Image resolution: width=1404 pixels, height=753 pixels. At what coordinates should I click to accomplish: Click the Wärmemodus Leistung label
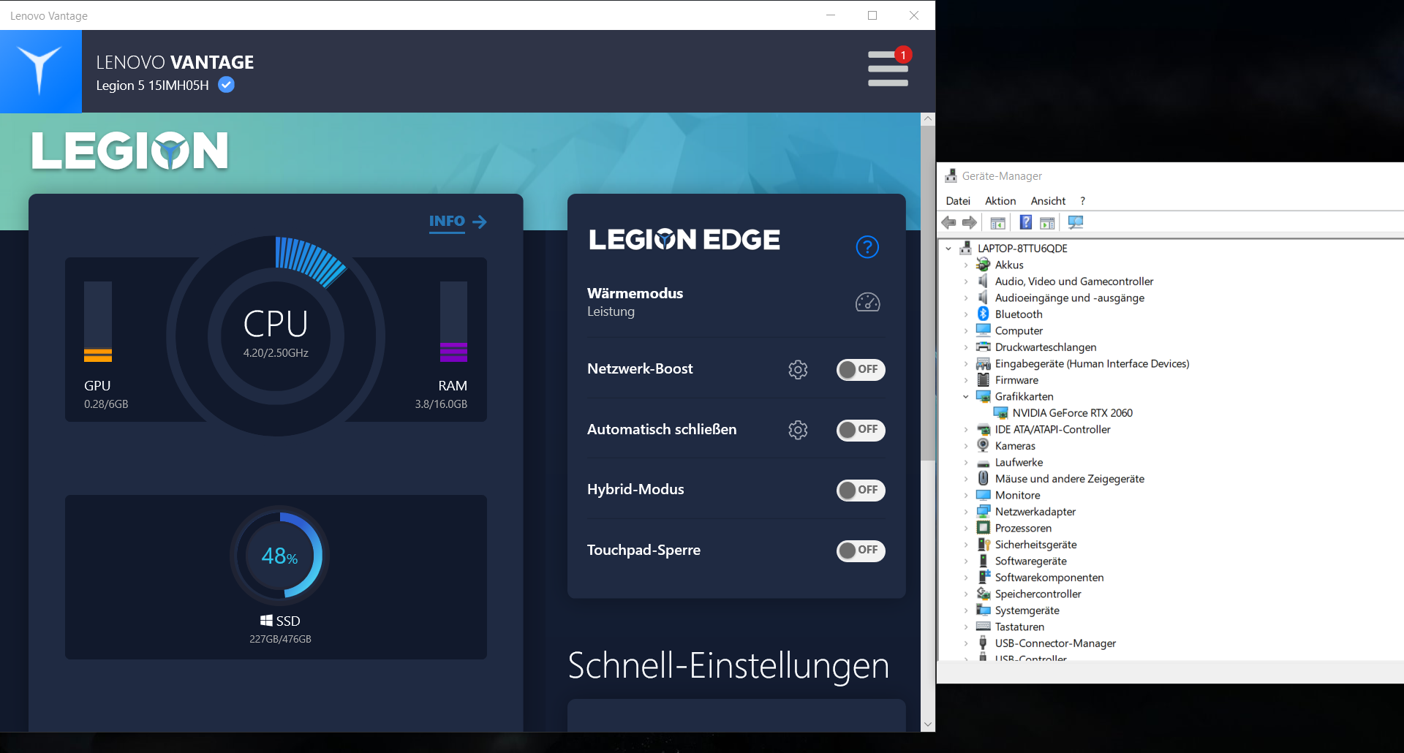pos(611,311)
